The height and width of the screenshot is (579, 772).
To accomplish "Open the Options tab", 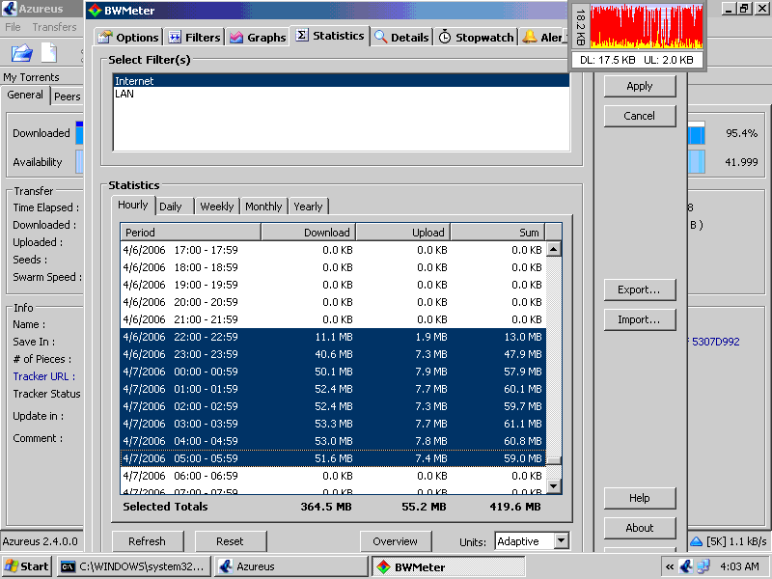I will tap(128, 38).
